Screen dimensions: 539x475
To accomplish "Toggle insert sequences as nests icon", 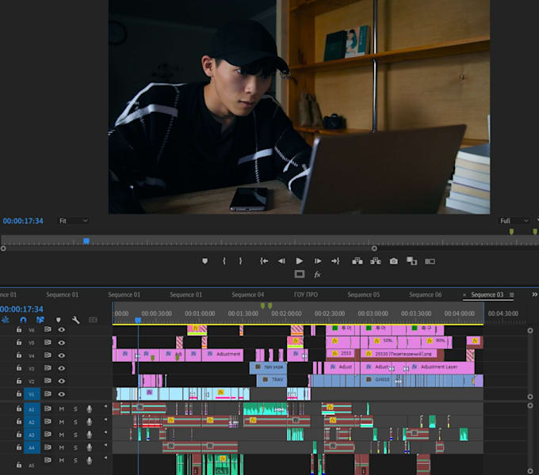I will point(6,320).
